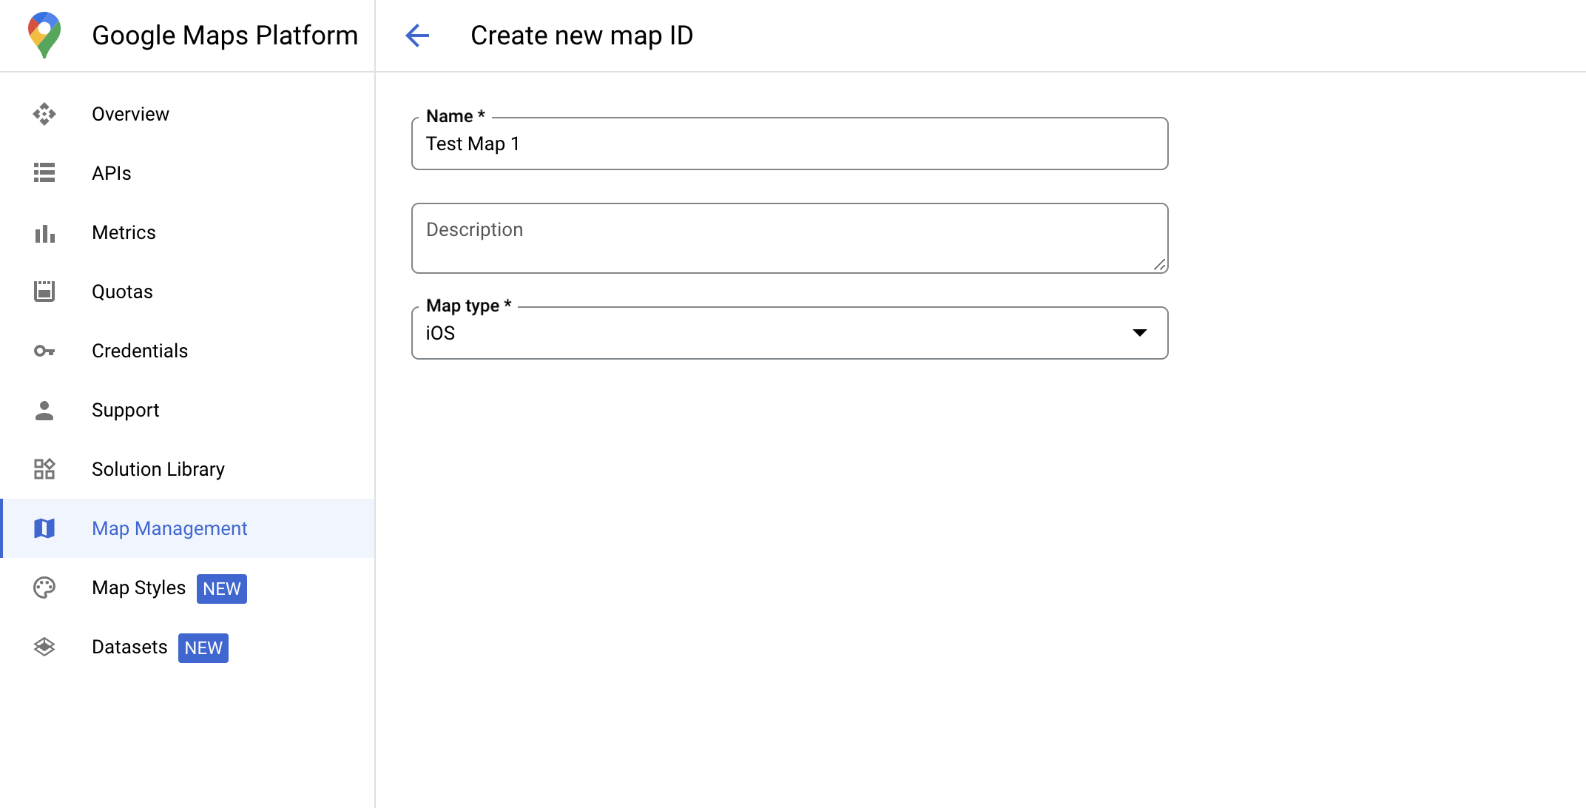This screenshot has width=1586, height=808.
Task: Click the Map Styles palette icon
Action: 45,588
